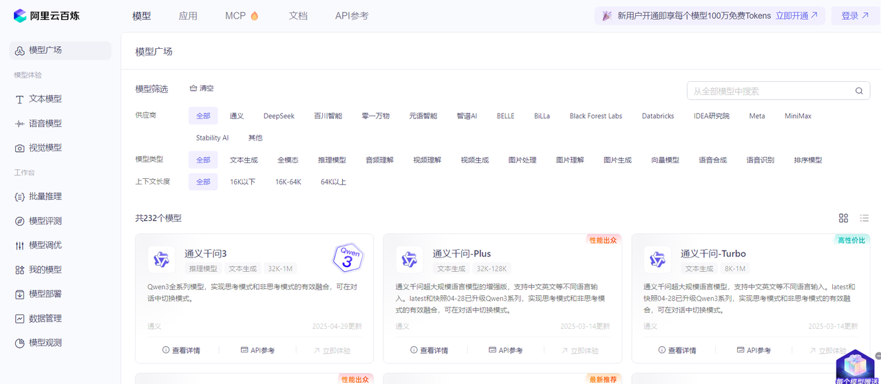Filter supplier by Meta

point(757,116)
